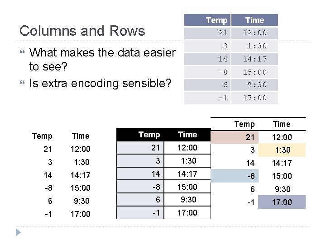Select the 'Columns and Rows' title
Screen dimensions: 326x244
[82, 31]
